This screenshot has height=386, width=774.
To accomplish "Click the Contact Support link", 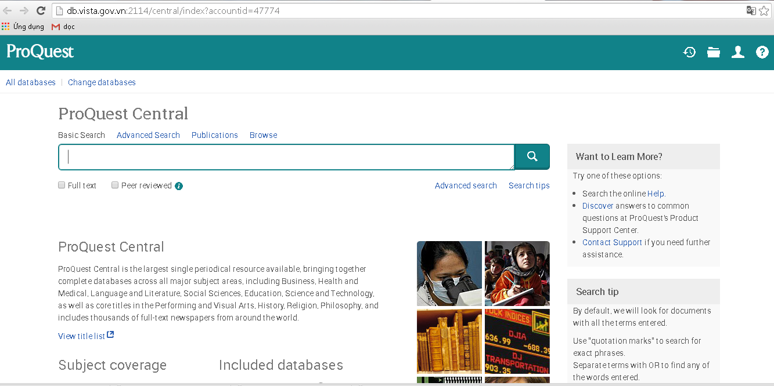I will coord(612,242).
